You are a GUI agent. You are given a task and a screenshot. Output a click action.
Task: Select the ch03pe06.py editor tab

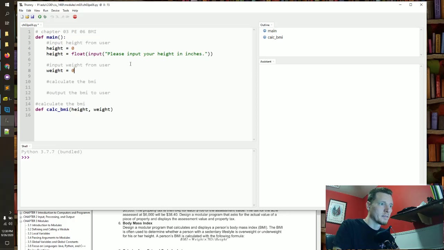coord(29,25)
